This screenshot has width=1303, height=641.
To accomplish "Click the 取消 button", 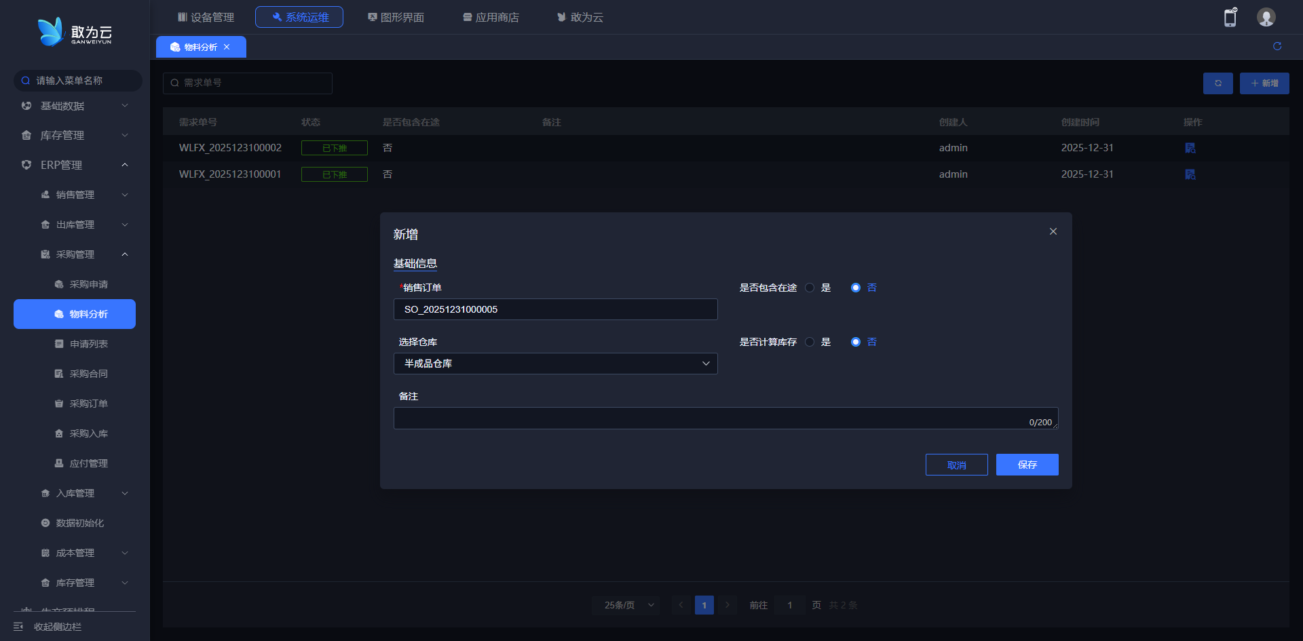I will point(956,465).
